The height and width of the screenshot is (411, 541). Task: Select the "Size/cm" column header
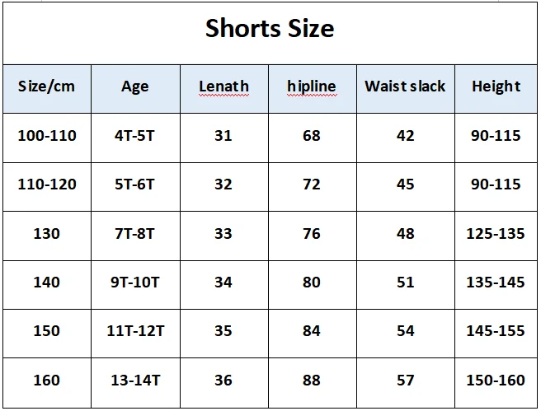47,86
